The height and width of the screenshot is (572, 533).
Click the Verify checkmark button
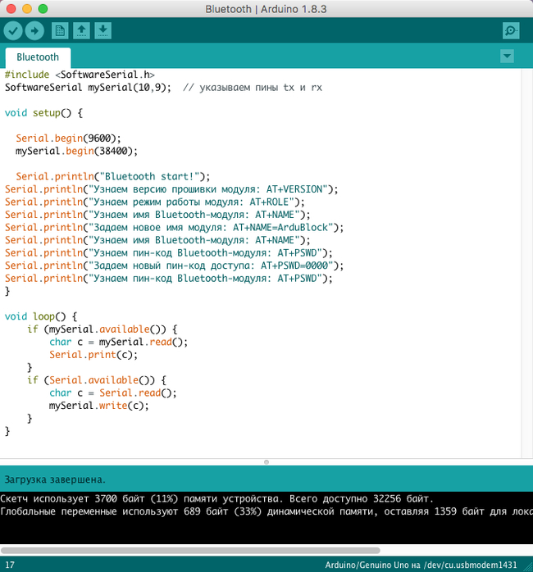coord(13,31)
